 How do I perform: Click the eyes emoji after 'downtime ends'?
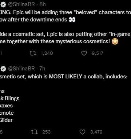tap(72, 20)
